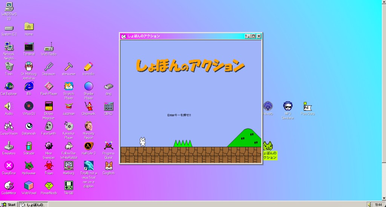Click the taskbar volume speaker icon
The height and width of the screenshot is (207, 386).
pyautogui.click(x=370, y=204)
